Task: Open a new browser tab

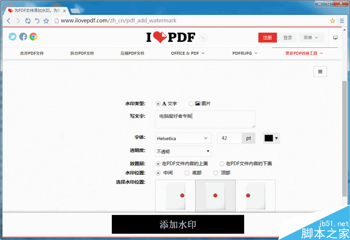Action: [75, 11]
